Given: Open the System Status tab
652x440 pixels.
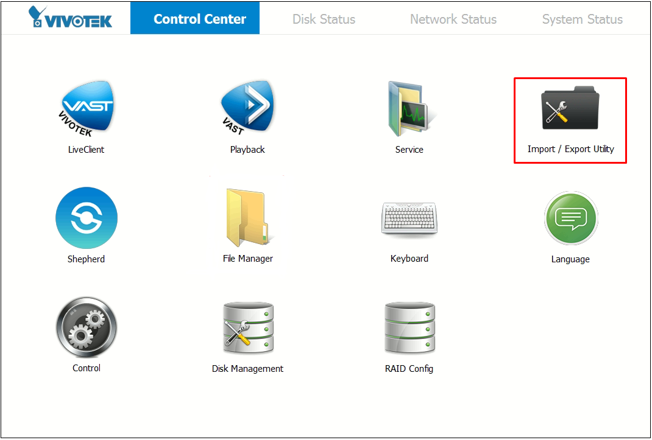Looking at the screenshot, I should [582, 19].
